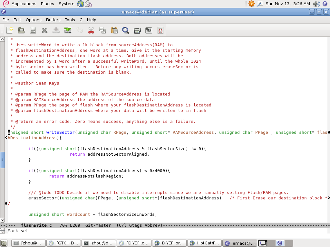Close the buffer with the X icon
The height and width of the screenshot is (247, 330).
[44, 30]
